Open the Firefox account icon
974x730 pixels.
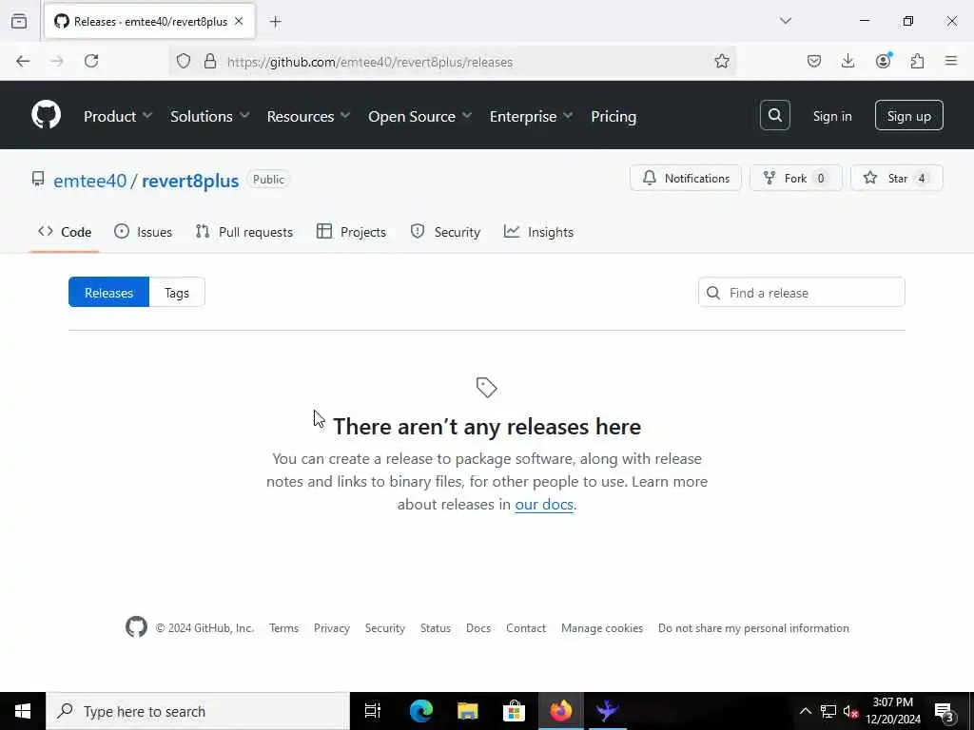coord(883,60)
